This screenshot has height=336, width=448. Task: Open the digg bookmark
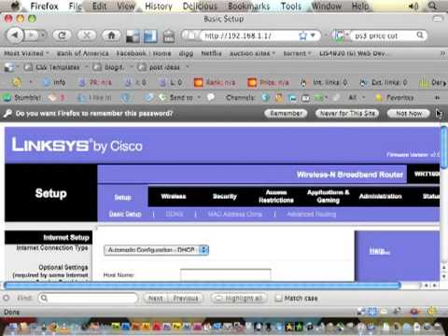(186, 53)
